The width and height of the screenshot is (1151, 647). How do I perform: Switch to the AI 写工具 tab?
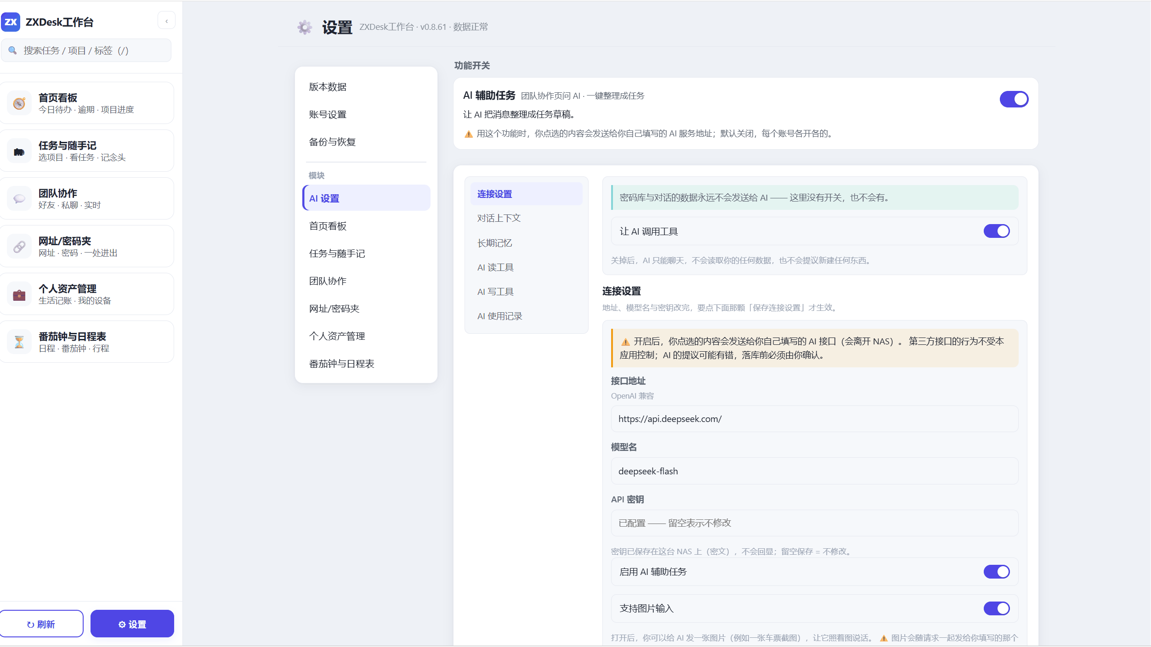(x=526, y=292)
